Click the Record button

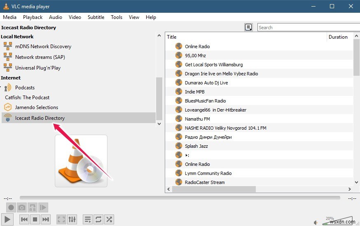point(11,207)
